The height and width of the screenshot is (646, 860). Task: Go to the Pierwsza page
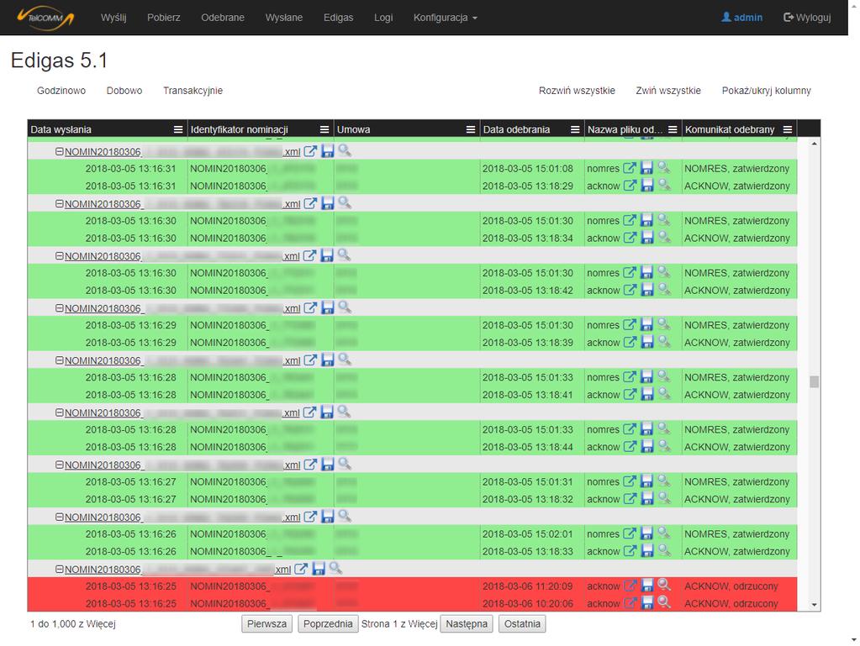[267, 623]
